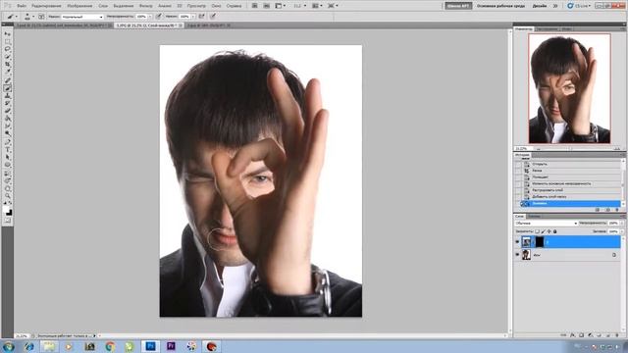The width and height of the screenshot is (628, 353).
Task: Delete current state in History panel
Action: (617, 210)
